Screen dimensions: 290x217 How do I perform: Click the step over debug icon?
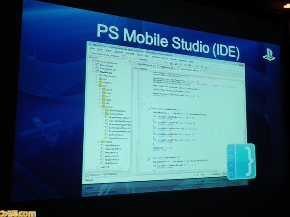198,66
